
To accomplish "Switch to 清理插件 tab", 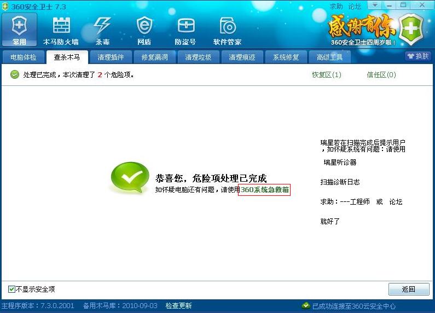I will (111, 57).
